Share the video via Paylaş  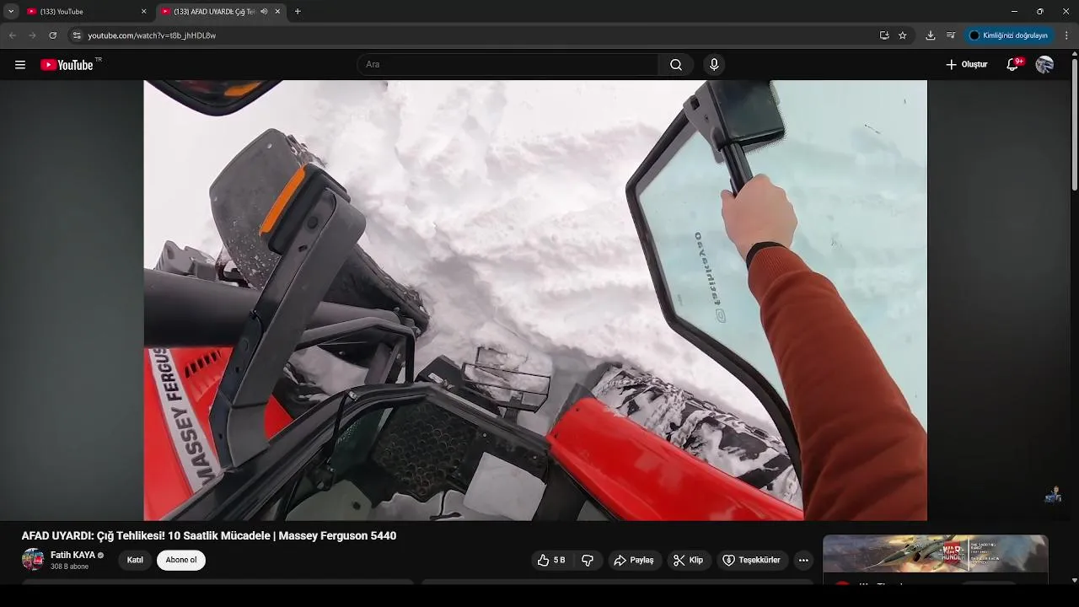634,560
